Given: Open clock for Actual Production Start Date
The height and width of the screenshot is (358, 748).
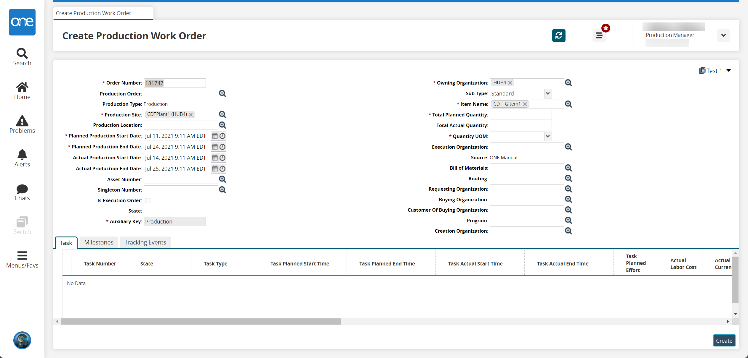Looking at the screenshot, I should point(222,158).
